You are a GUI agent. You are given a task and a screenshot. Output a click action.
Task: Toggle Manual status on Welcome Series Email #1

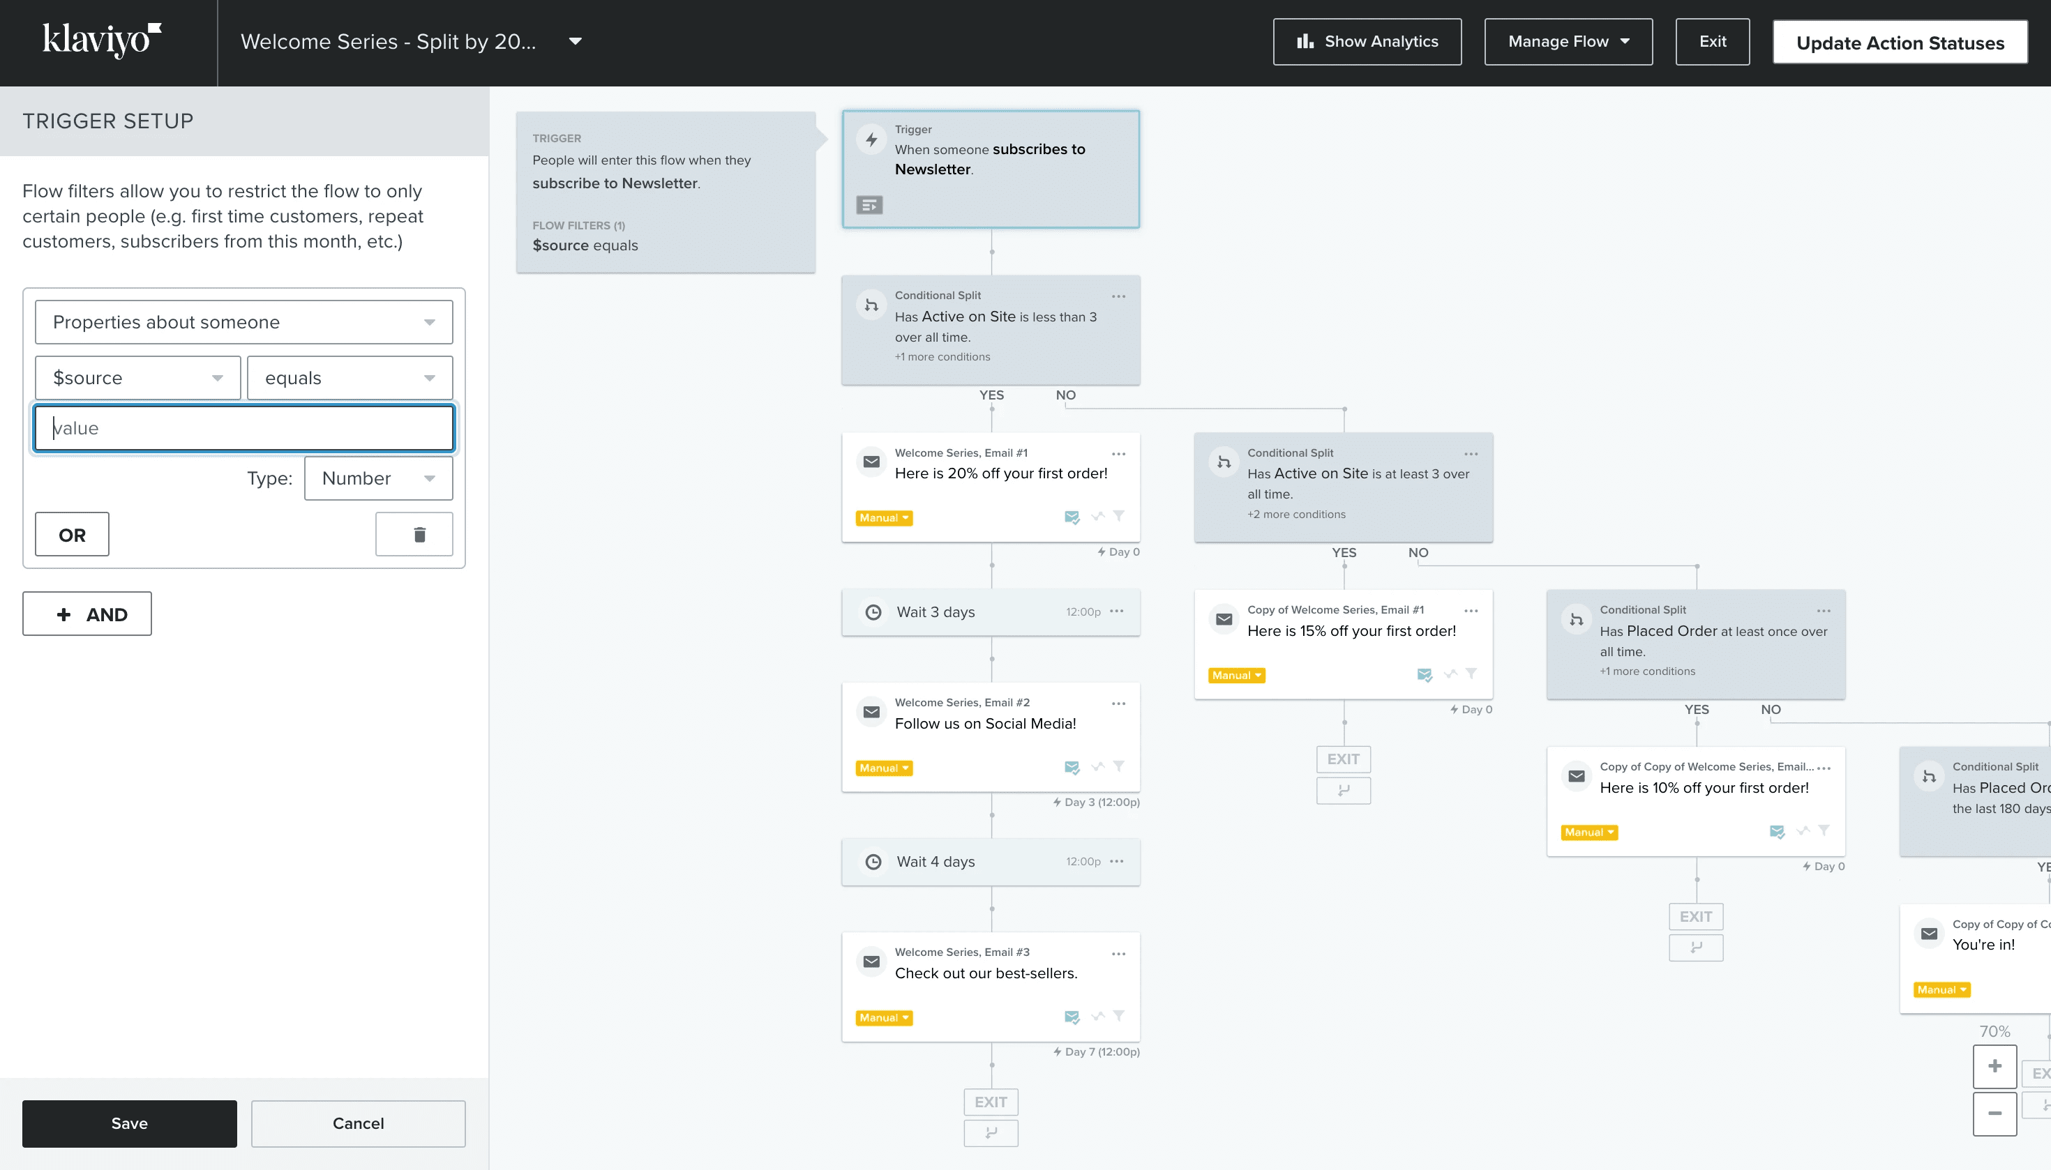click(x=884, y=518)
